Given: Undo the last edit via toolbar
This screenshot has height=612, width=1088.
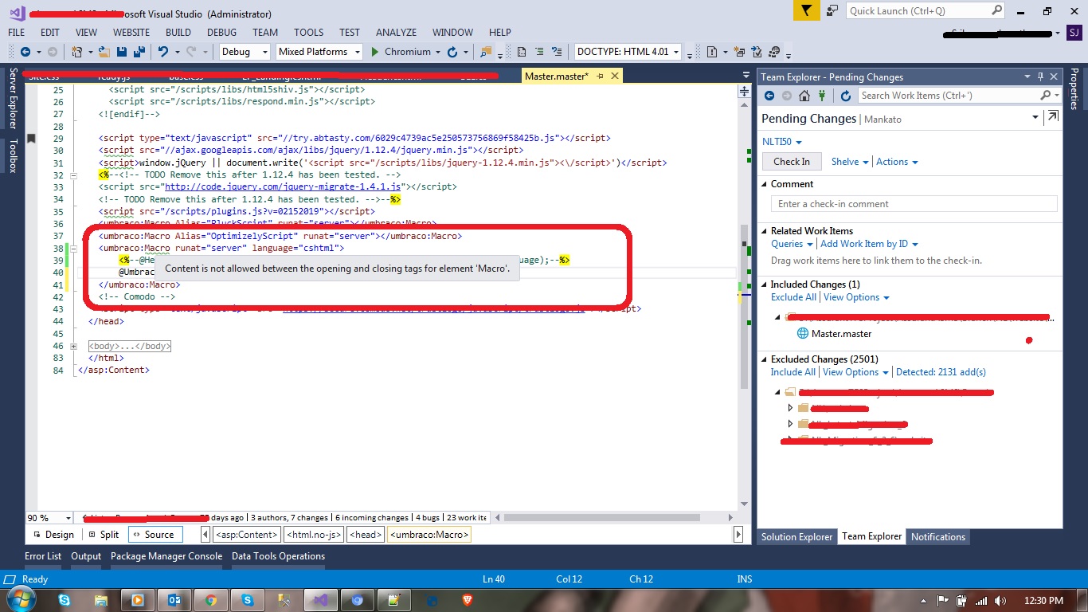Looking at the screenshot, I should [x=162, y=52].
